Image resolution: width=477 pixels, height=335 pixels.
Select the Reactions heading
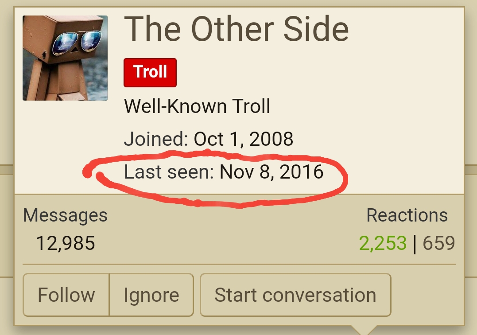pyautogui.click(x=407, y=215)
